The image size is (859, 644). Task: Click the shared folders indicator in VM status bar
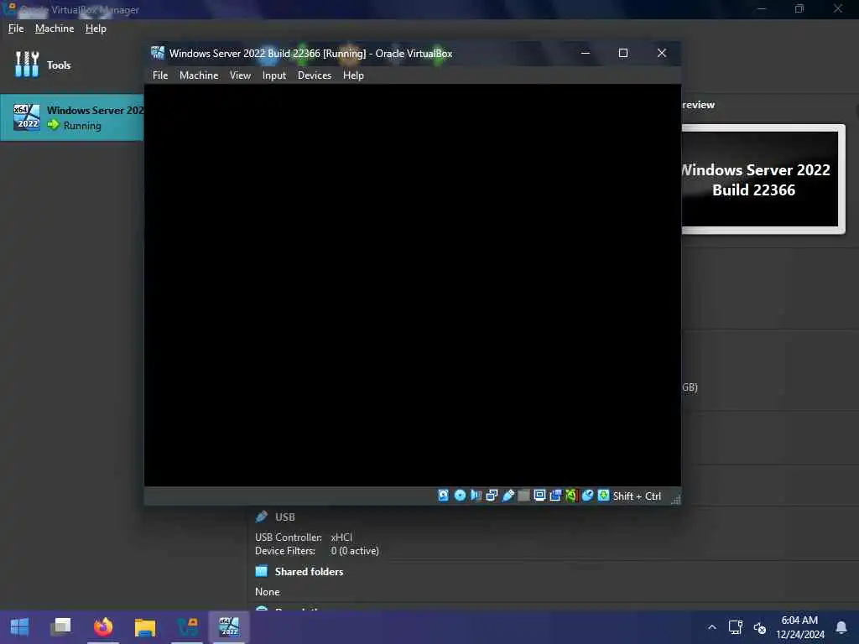(523, 496)
